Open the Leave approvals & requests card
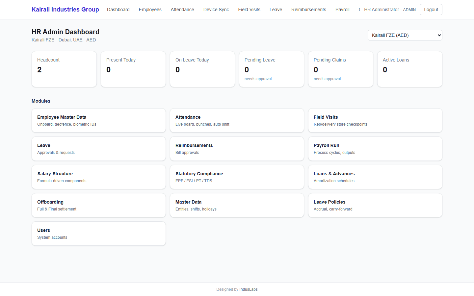Viewport: 474px width, 296px height. pos(99,149)
